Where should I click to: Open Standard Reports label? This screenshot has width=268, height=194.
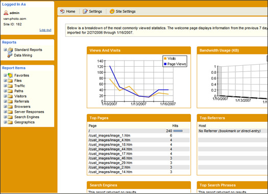tap(28, 50)
